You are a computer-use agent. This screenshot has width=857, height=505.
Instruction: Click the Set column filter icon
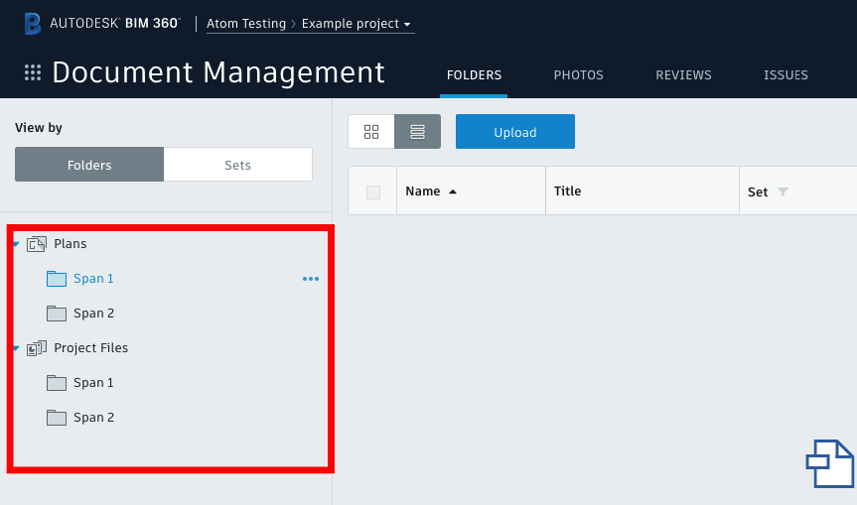coord(783,191)
